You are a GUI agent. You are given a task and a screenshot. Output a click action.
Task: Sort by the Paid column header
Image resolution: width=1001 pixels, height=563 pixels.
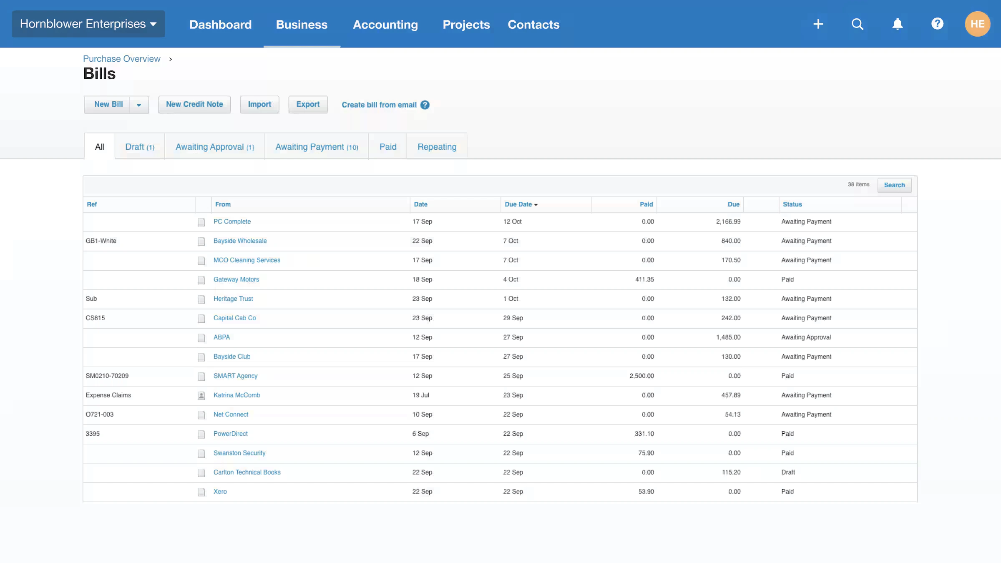pos(646,204)
